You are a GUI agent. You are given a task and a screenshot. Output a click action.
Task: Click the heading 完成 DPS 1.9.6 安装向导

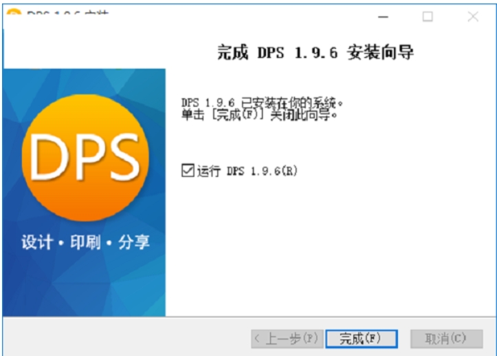tap(316, 53)
